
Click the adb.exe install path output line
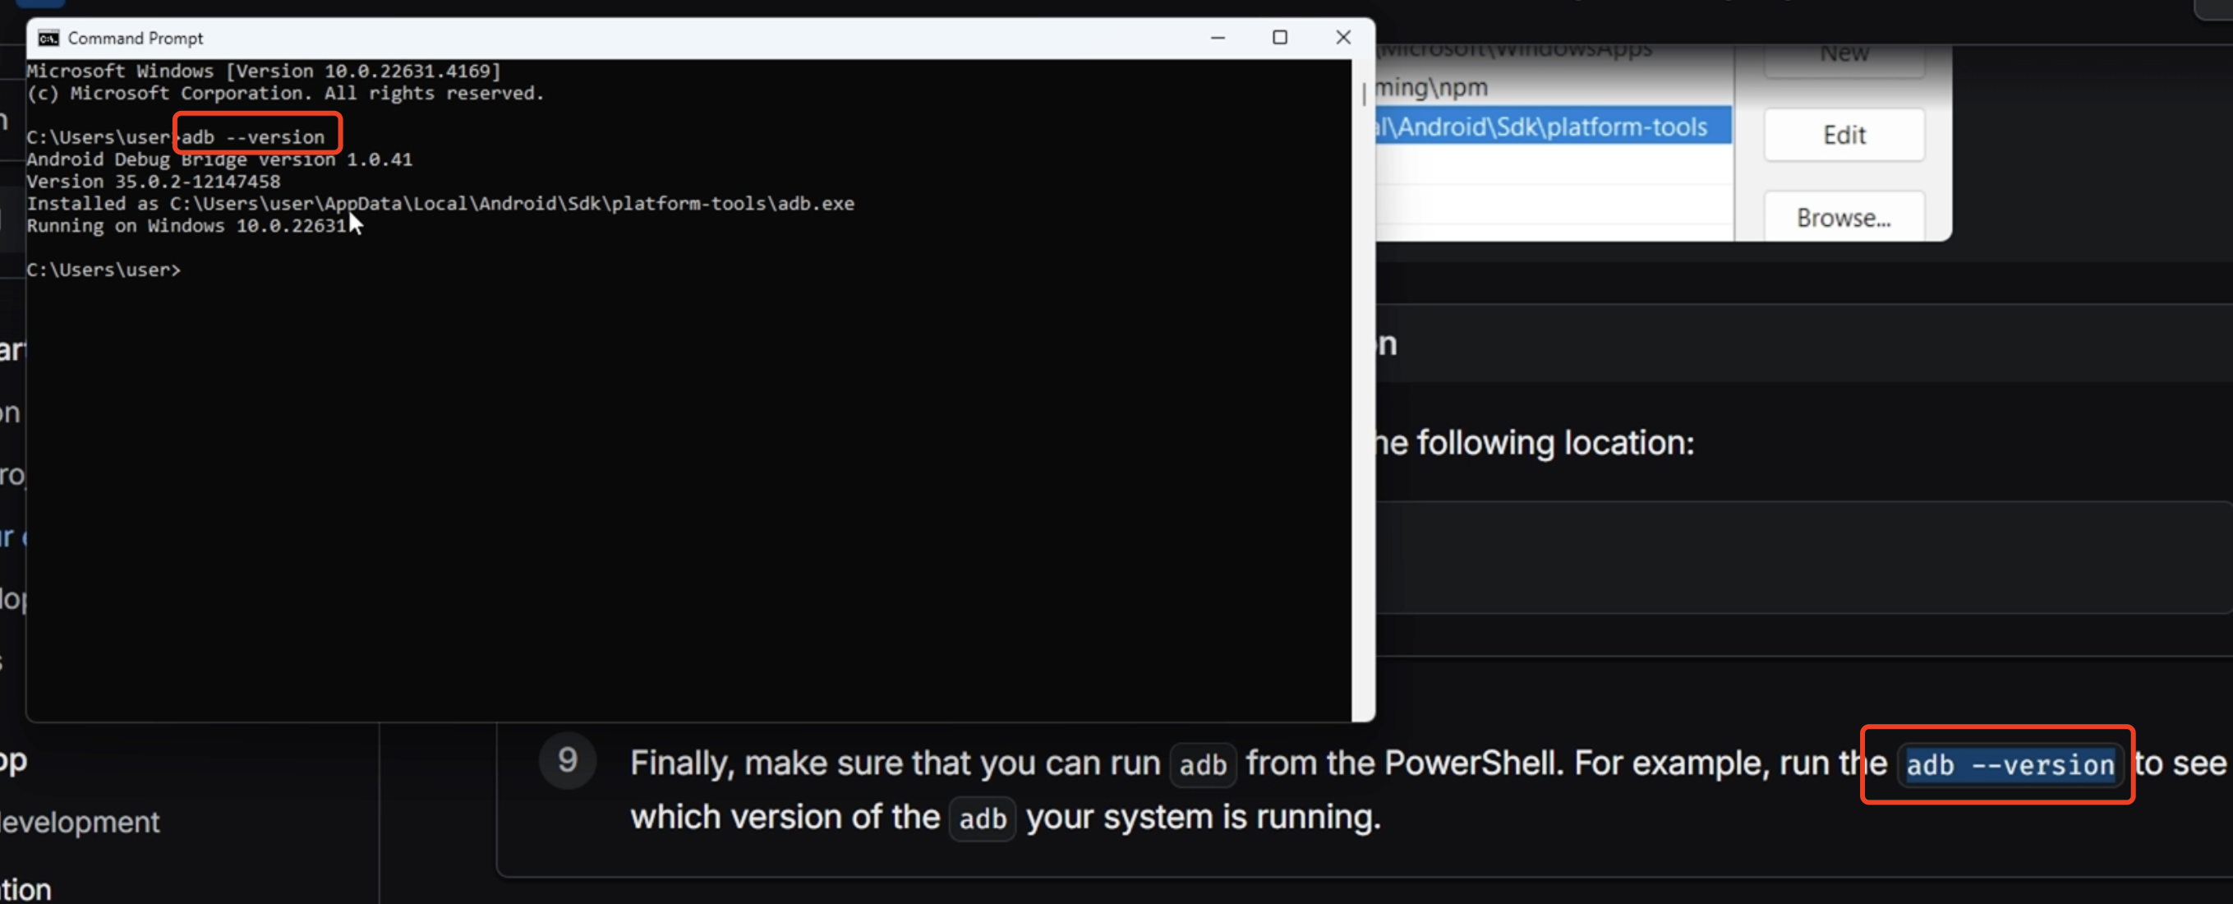440,204
